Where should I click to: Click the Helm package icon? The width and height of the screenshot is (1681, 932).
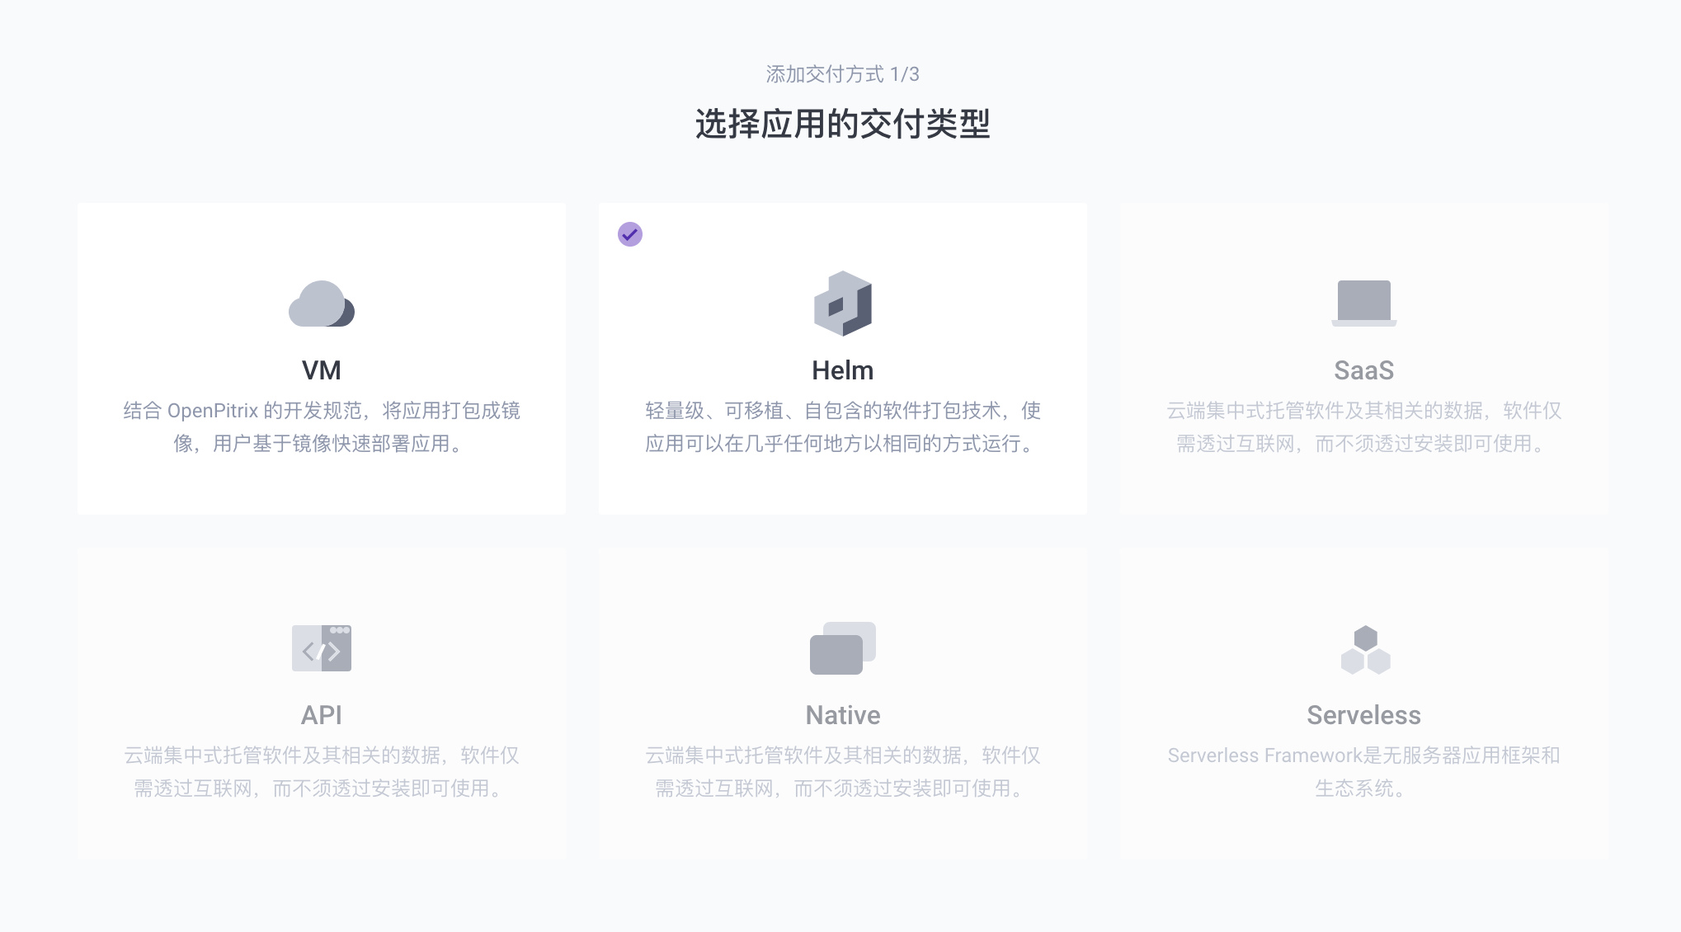pos(843,304)
